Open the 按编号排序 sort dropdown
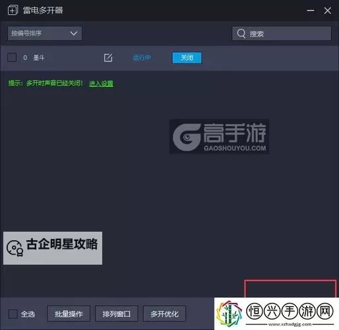Image resolution: width=339 pixels, height=330 pixels. coord(45,34)
